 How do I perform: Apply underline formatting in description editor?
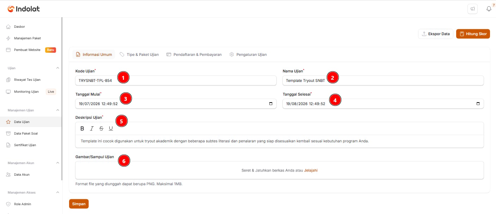point(111,128)
